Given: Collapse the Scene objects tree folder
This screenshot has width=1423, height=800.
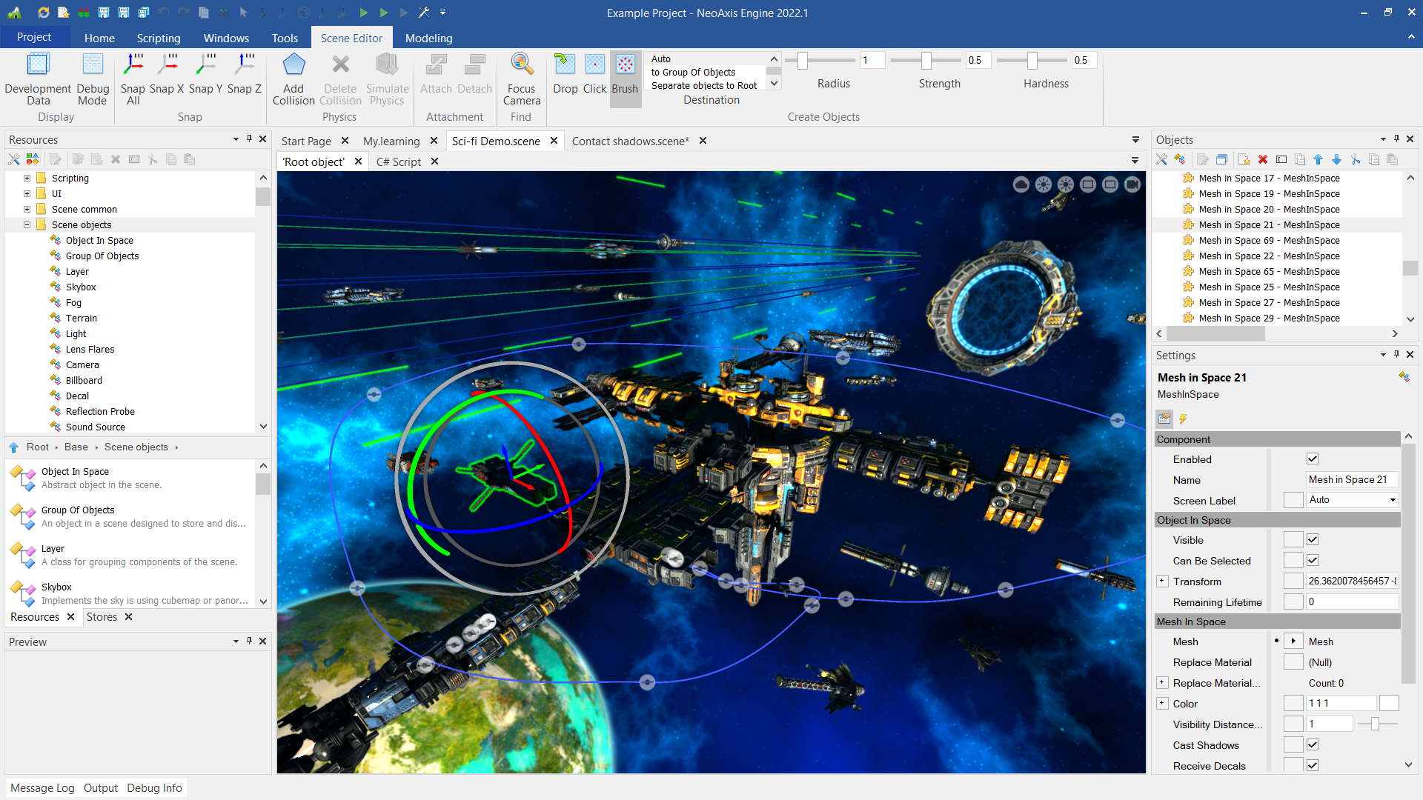Looking at the screenshot, I should 27,225.
